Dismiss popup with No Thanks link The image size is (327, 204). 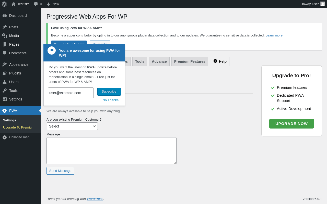click(110, 100)
